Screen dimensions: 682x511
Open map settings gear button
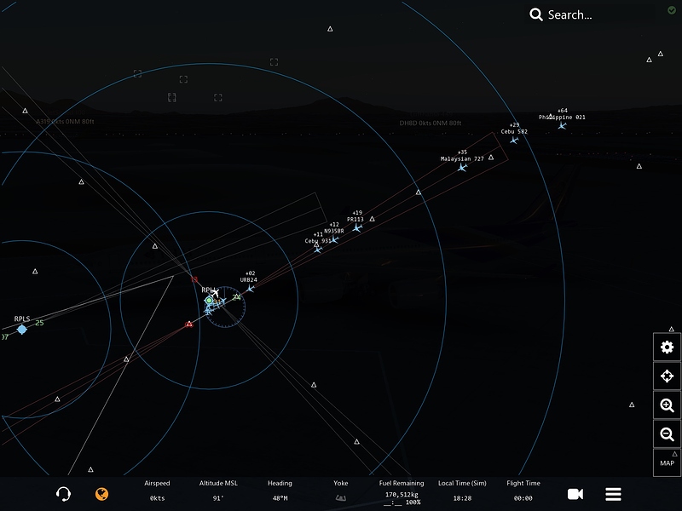tap(667, 347)
